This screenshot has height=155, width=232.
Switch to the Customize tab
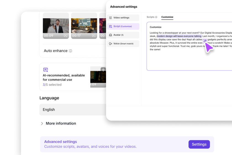167,17
